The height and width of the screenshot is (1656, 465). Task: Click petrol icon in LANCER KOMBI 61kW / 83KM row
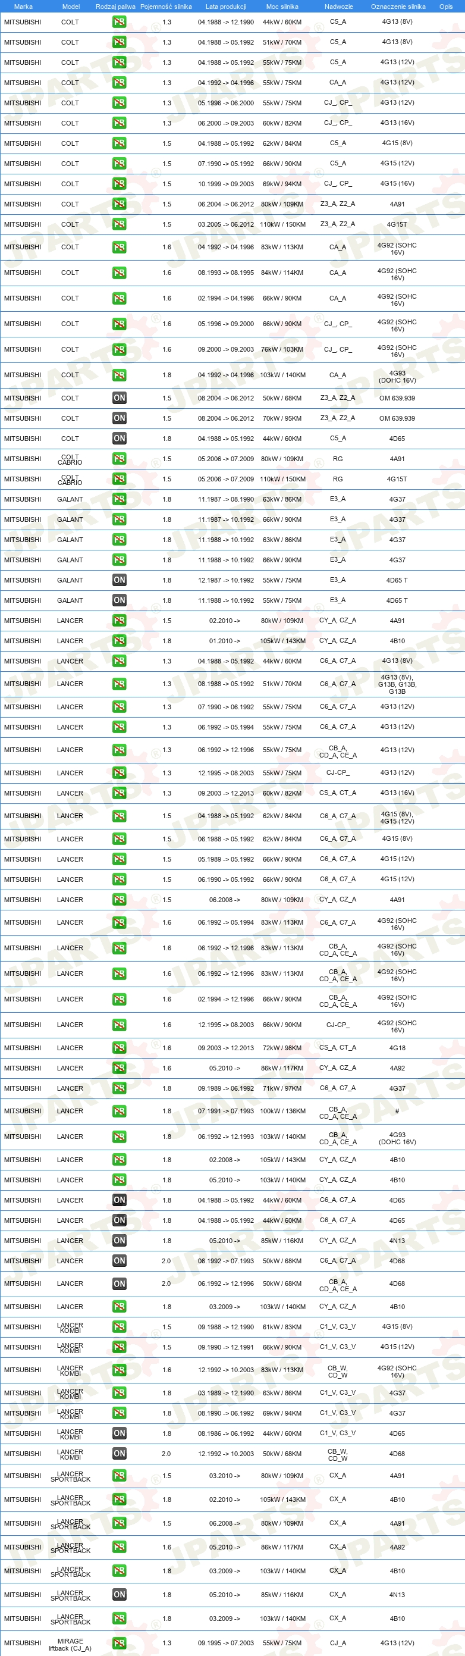[119, 1327]
